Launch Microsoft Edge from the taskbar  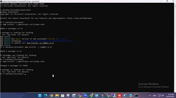46,95
